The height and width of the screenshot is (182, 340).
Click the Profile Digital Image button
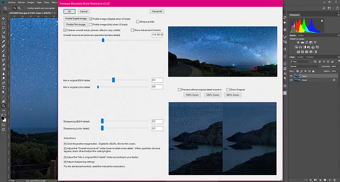76,18
